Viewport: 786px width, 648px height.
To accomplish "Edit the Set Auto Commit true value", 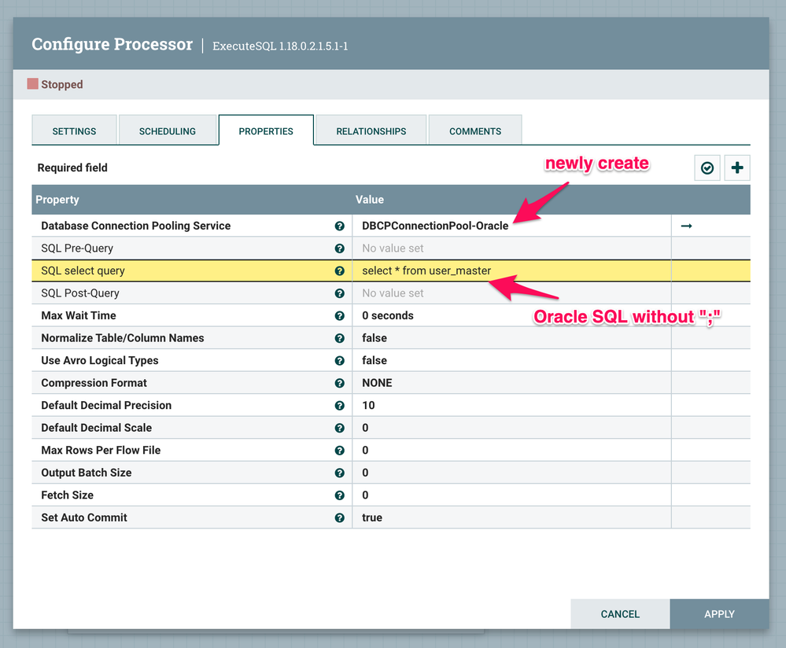I will [x=511, y=517].
